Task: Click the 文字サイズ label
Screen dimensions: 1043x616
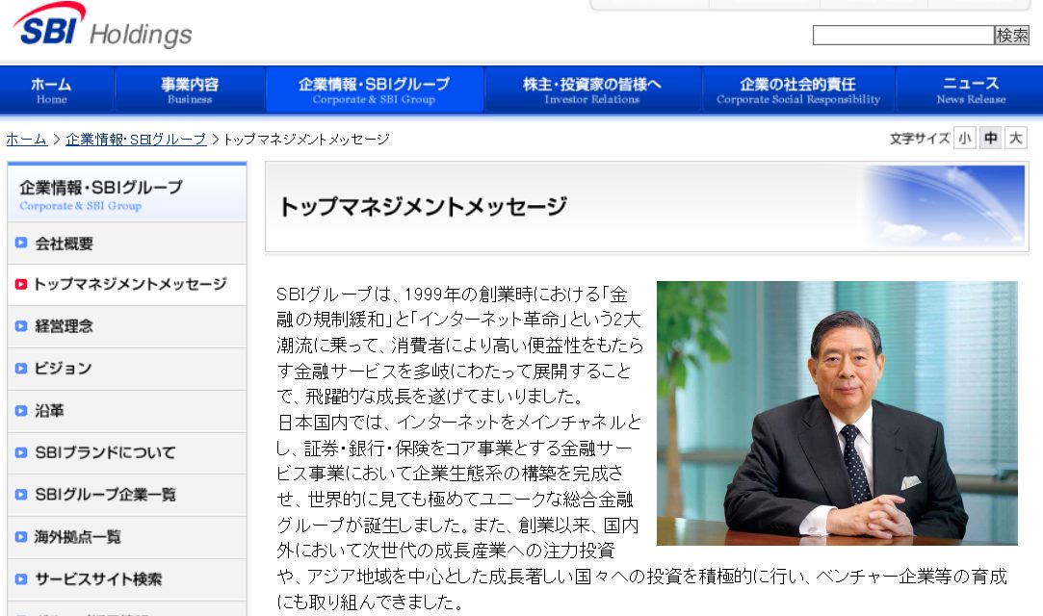Action: tap(920, 139)
